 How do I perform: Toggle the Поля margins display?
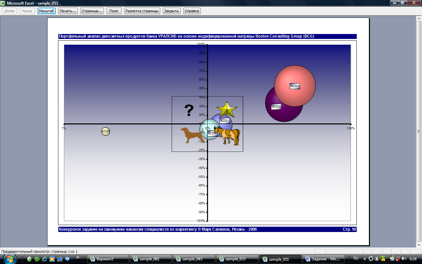coord(114,11)
